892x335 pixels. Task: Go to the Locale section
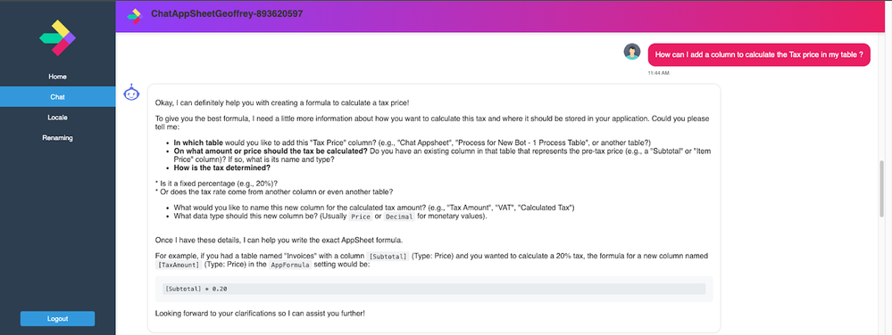pos(57,118)
